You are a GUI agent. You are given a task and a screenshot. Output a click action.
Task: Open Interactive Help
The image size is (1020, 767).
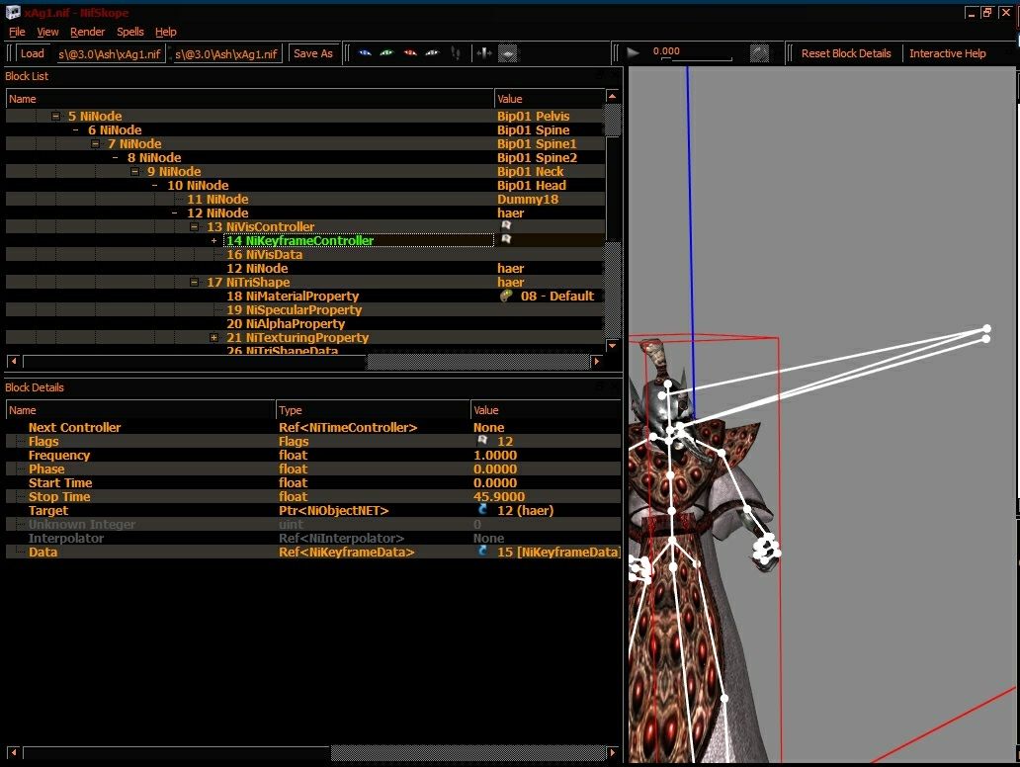tap(947, 53)
